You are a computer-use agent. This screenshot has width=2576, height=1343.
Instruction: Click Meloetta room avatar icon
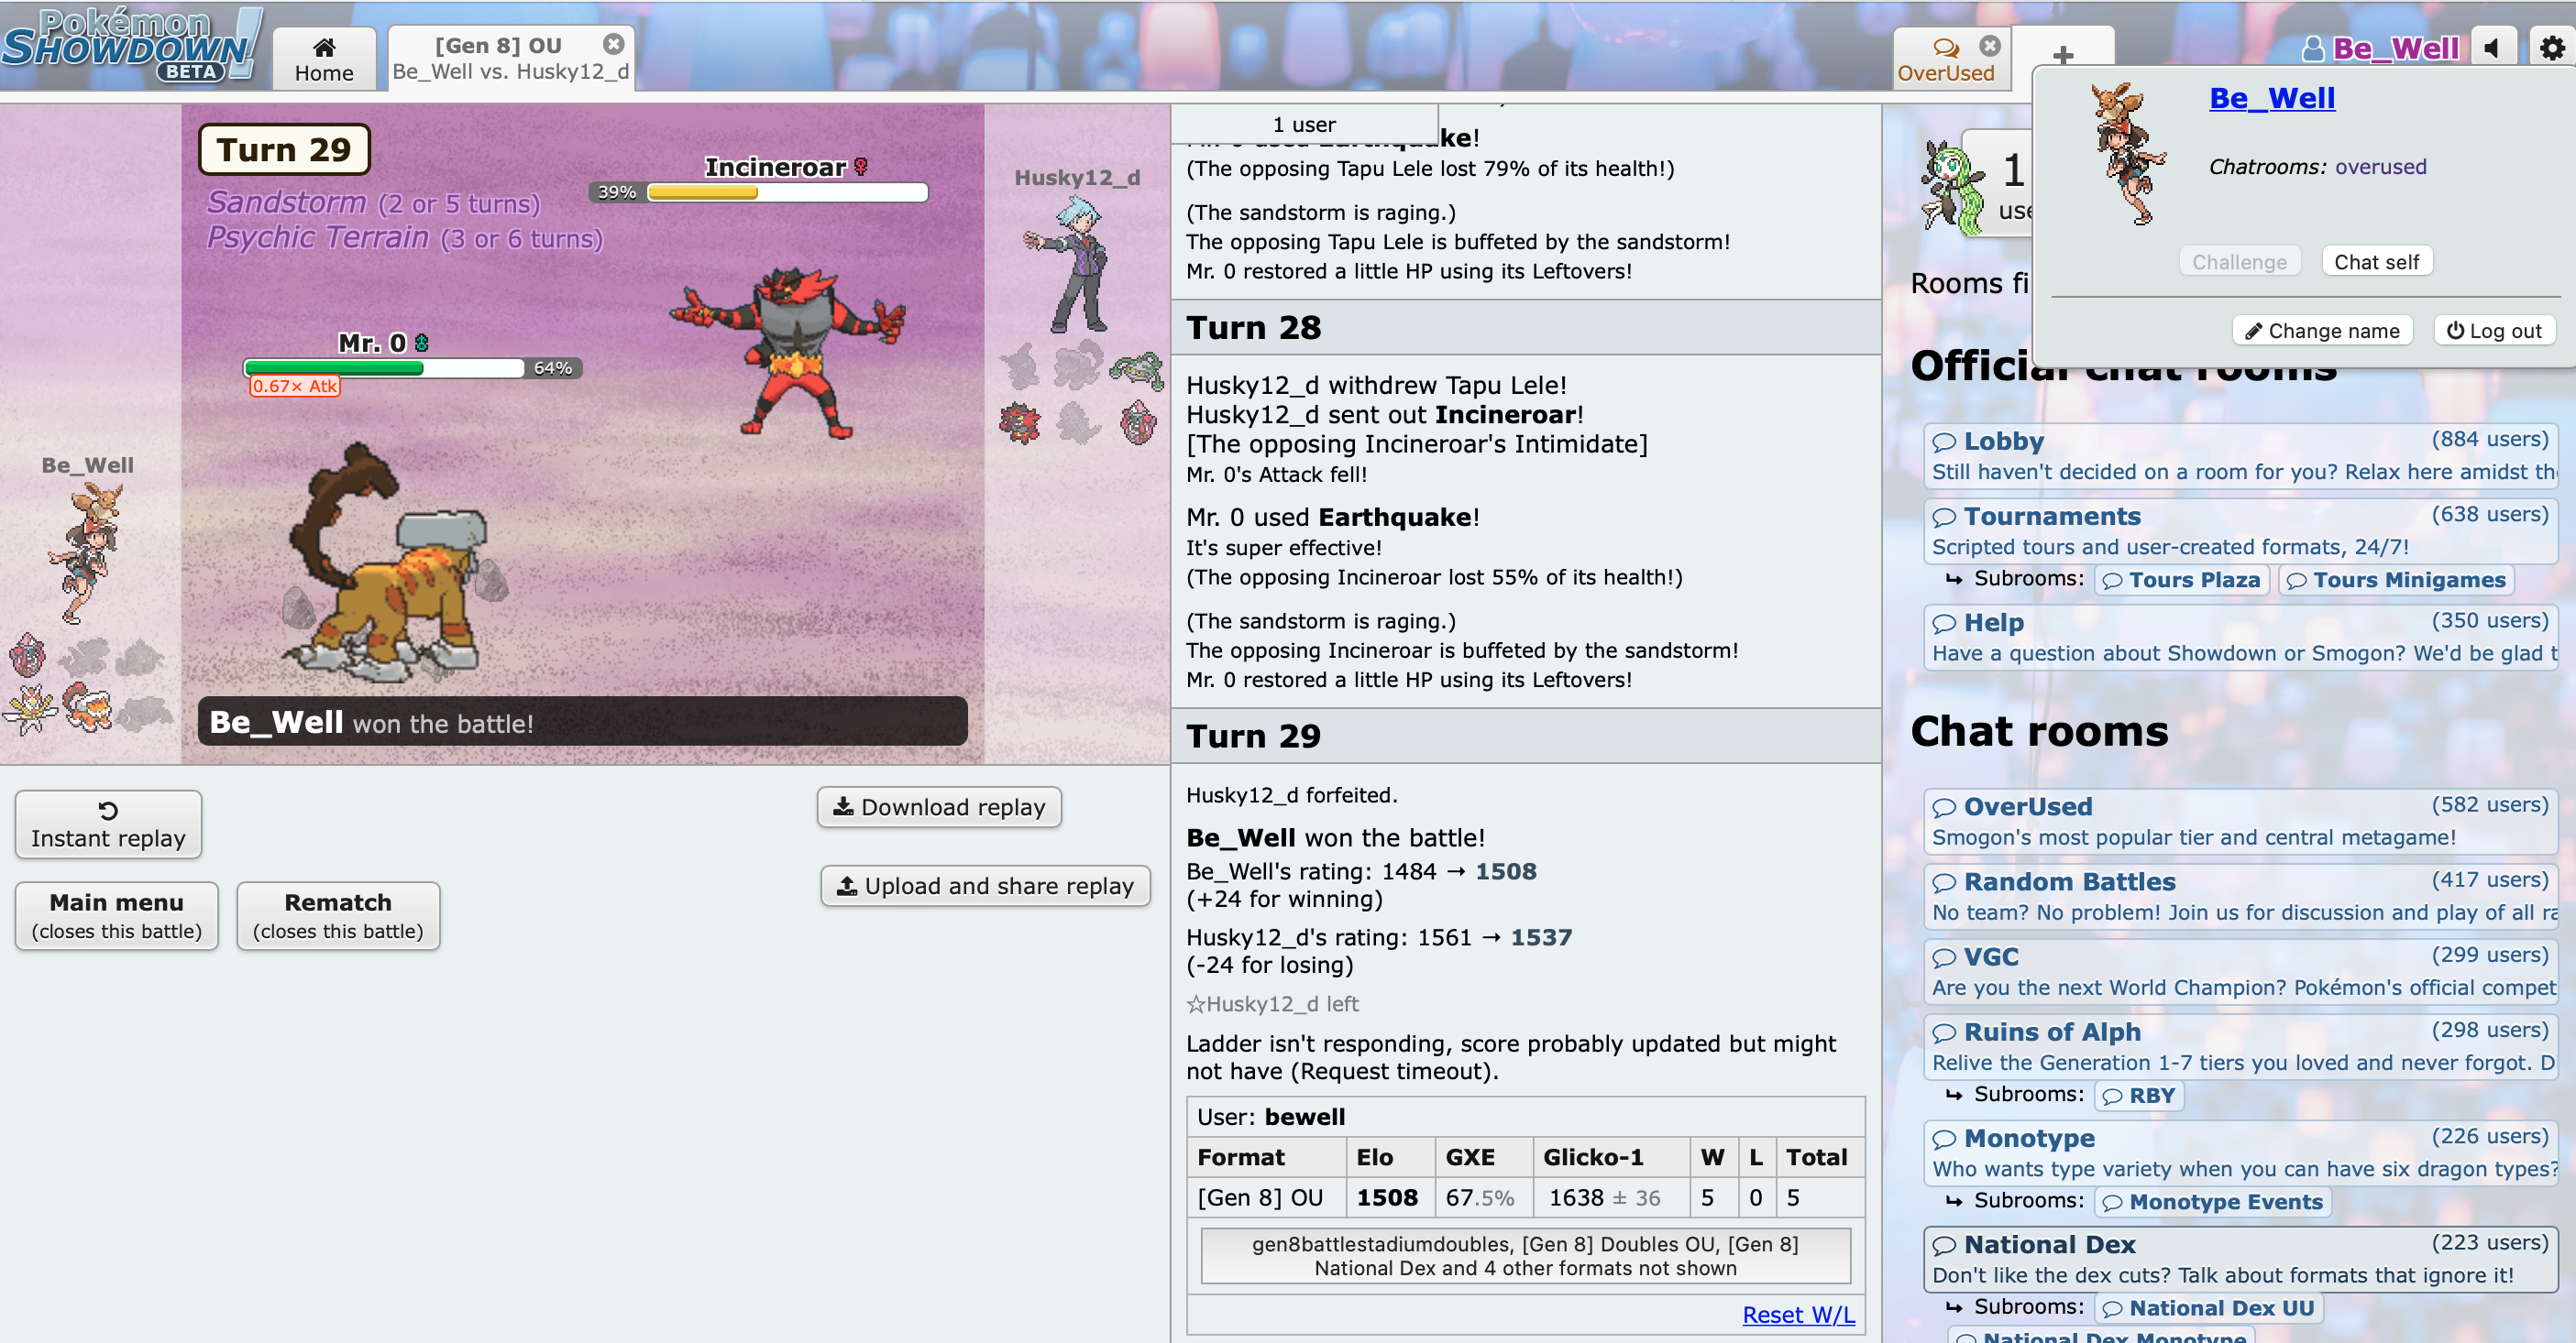tap(1952, 190)
